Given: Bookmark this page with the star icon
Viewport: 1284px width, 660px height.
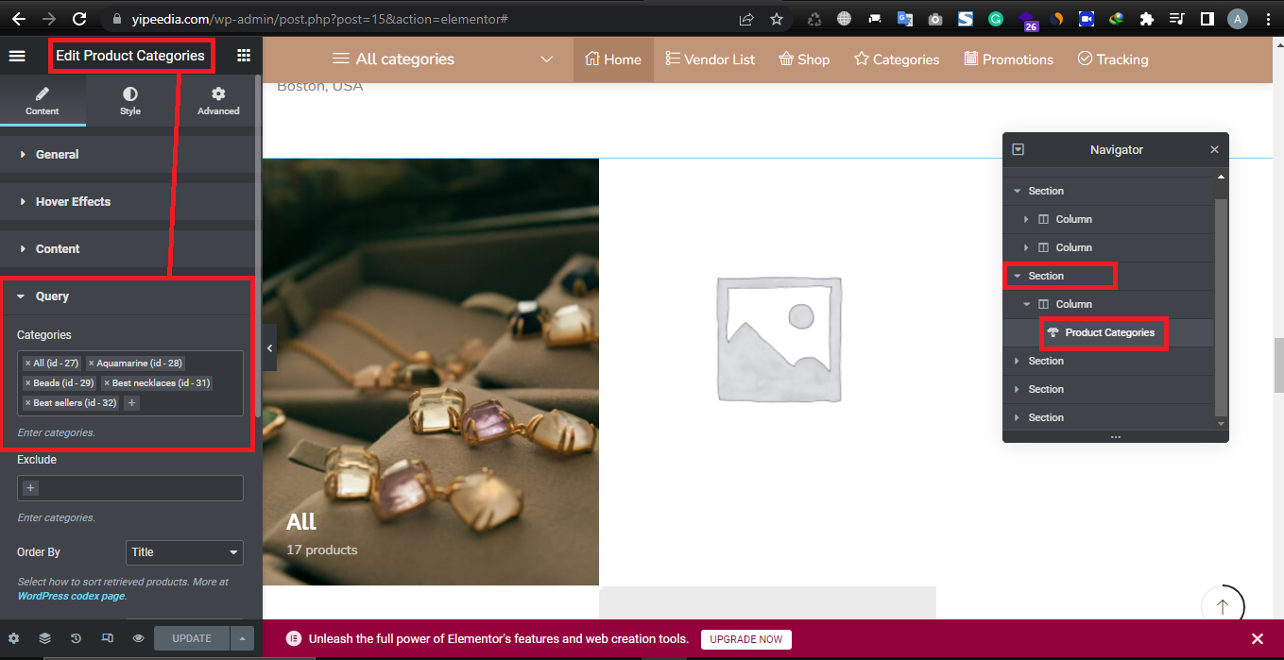Looking at the screenshot, I should [x=777, y=19].
